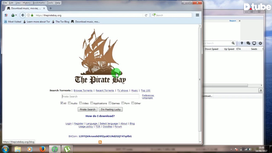Open How do I download? link
The image size is (272, 153).
pyautogui.click(x=100, y=116)
